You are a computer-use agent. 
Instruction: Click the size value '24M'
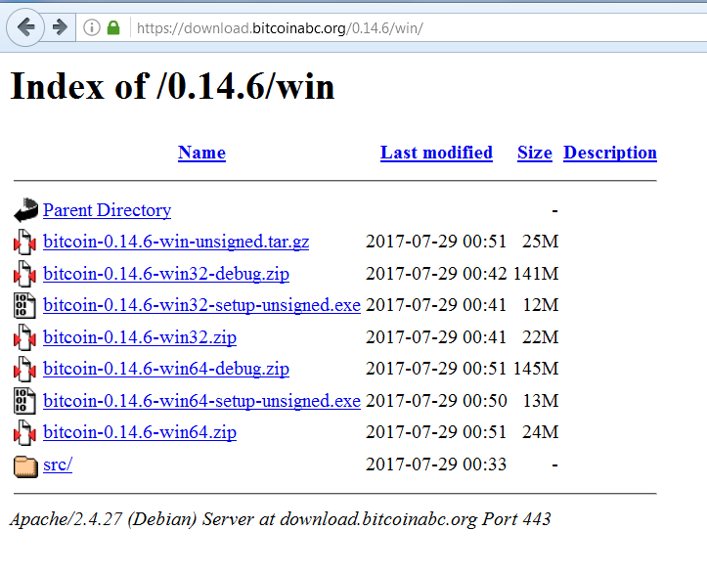[x=540, y=432]
